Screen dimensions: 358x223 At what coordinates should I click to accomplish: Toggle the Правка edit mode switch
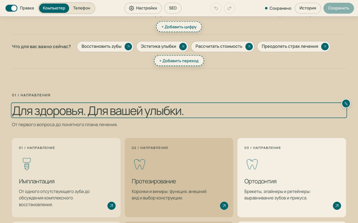point(11,8)
